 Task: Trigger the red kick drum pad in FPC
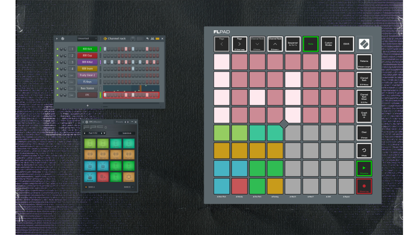pos(103,177)
